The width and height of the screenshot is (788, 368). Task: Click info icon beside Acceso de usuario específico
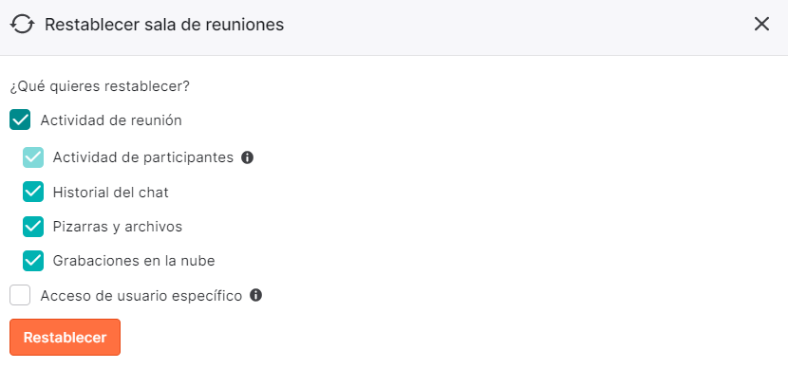(255, 295)
